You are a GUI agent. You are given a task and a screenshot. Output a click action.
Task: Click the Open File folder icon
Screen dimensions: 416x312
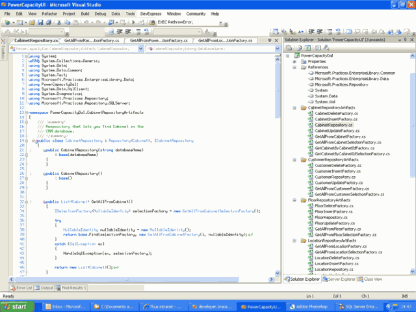click(32, 23)
